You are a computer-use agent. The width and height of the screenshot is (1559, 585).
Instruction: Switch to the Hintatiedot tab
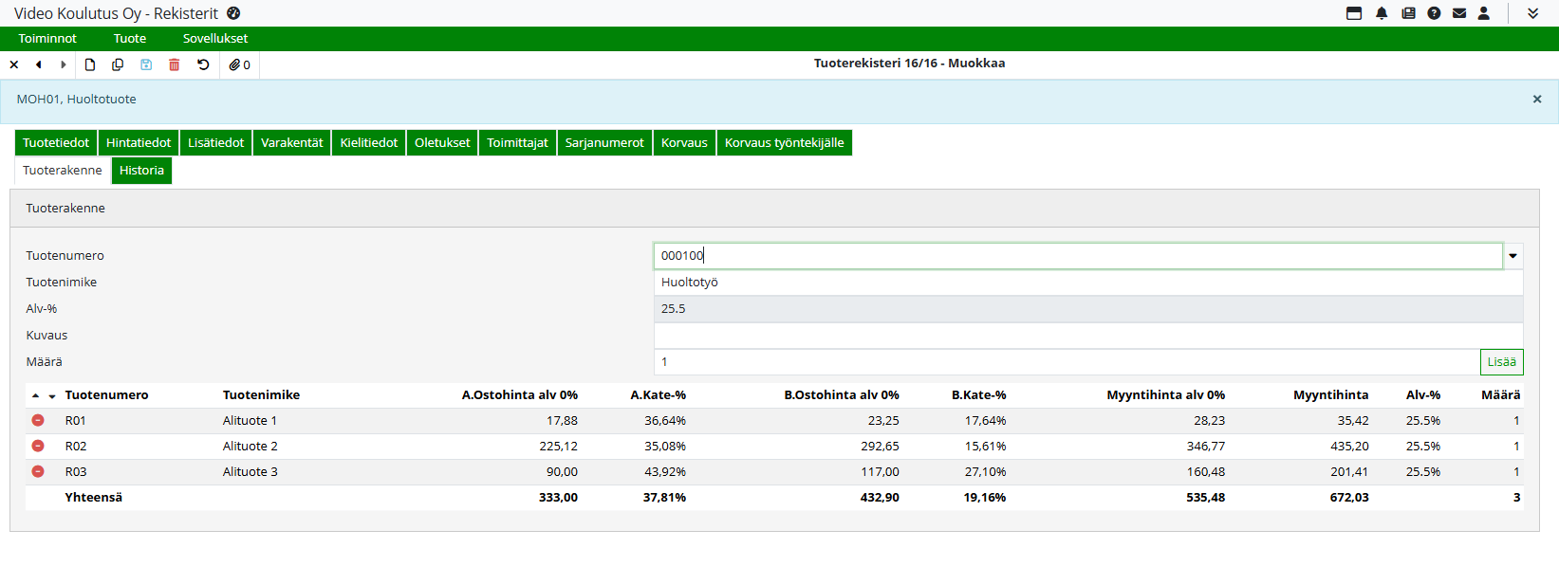point(139,143)
